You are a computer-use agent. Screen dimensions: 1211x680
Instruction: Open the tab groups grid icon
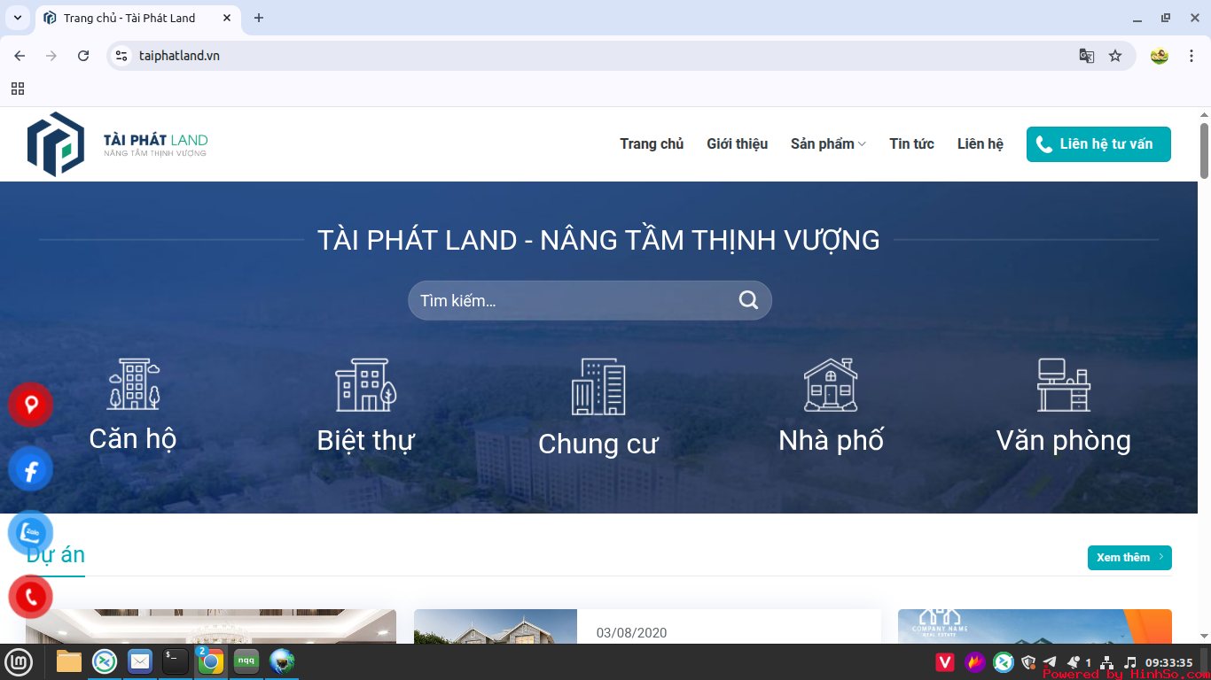coord(17,89)
